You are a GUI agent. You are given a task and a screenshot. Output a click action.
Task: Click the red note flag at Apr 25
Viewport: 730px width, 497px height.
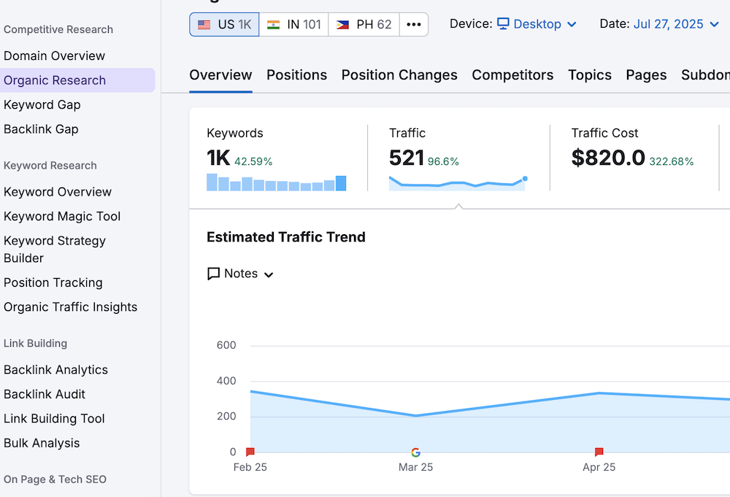point(599,452)
